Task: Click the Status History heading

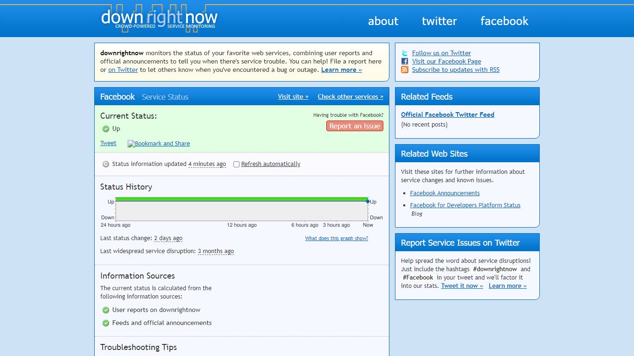Action: pos(126,187)
